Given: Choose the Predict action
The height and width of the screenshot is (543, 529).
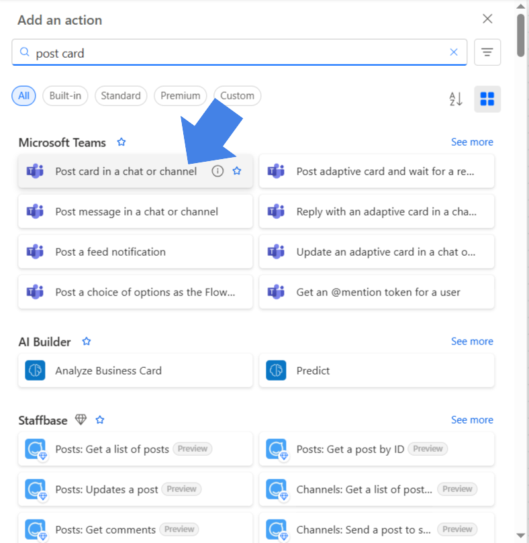Looking at the screenshot, I should (x=377, y=371).
